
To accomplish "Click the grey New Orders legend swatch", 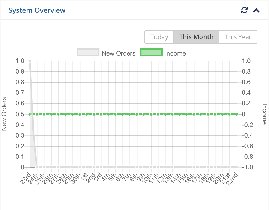I will pyautogui.click(x=88, y=52).
